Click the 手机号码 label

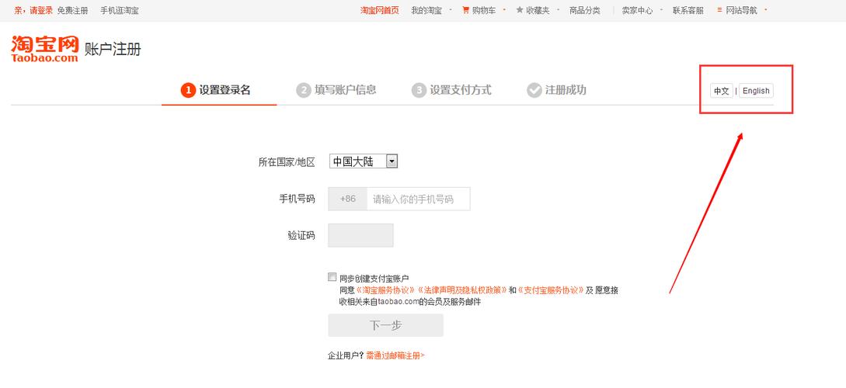tap(297, 199)
